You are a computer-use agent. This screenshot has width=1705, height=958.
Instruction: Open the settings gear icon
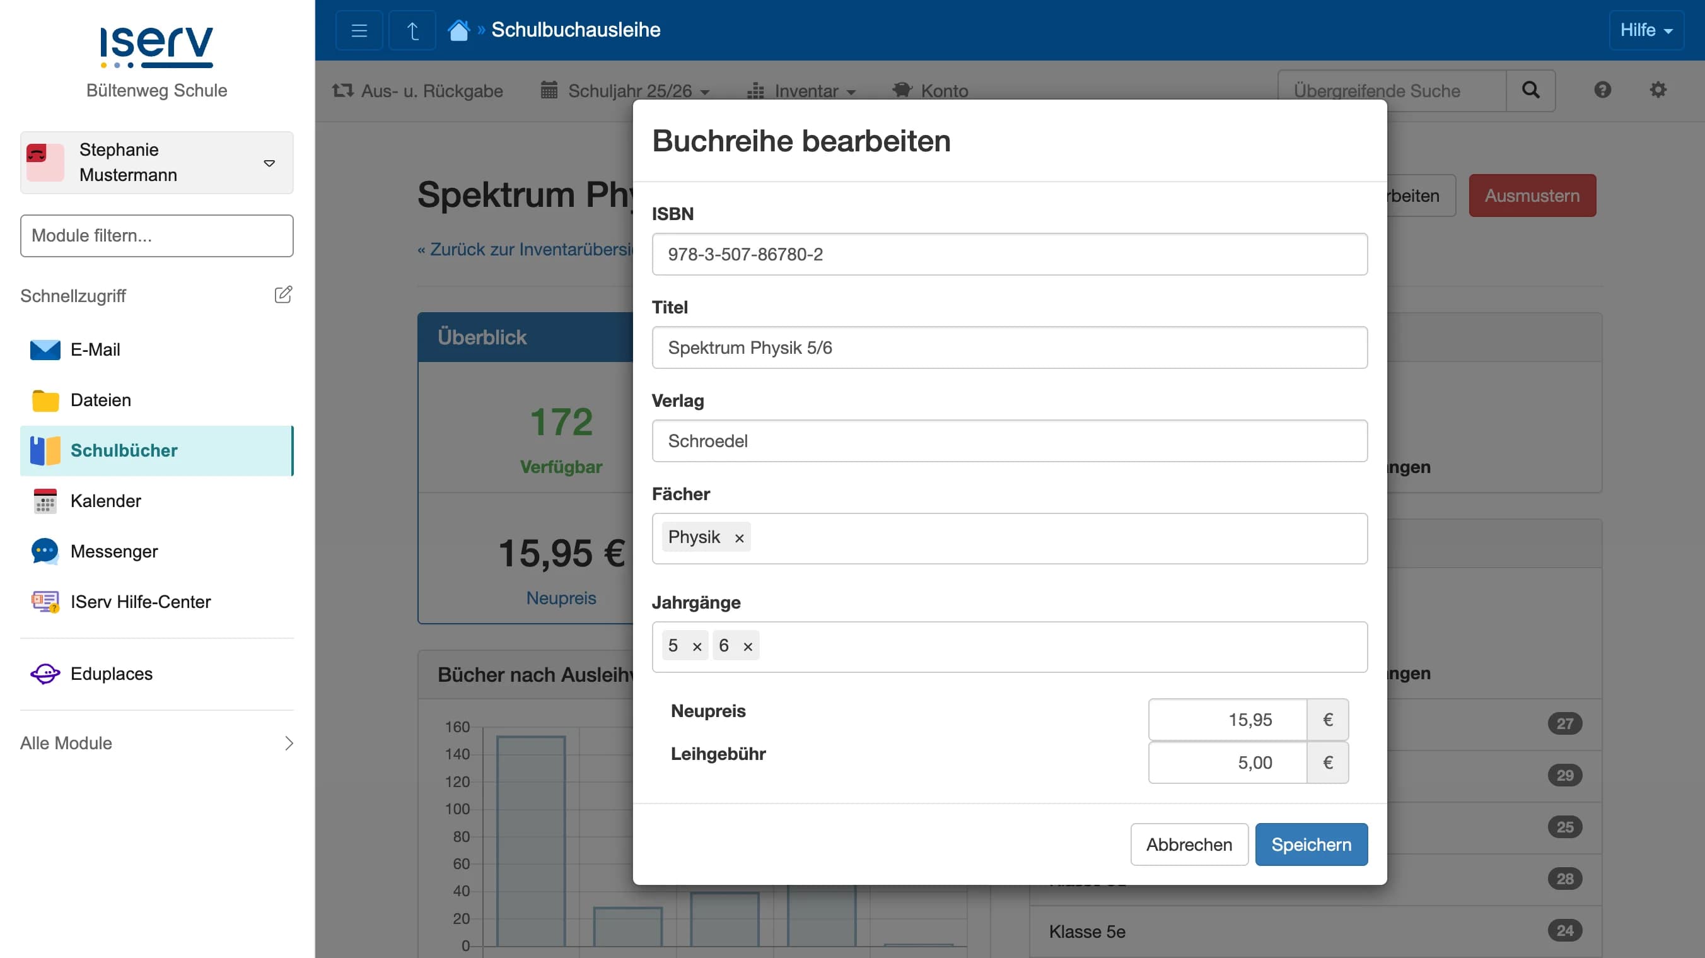click(1658, 90)
